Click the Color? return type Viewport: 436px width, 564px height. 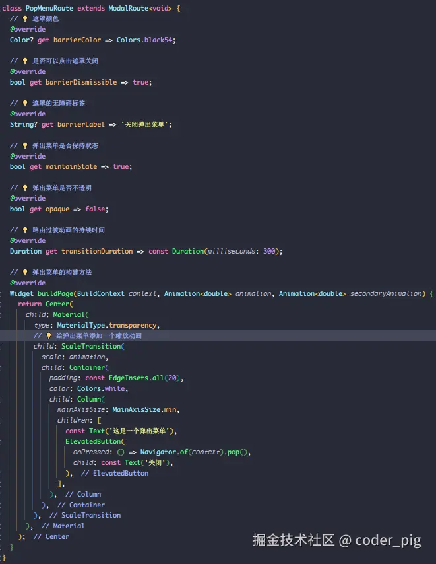(22, 40)
